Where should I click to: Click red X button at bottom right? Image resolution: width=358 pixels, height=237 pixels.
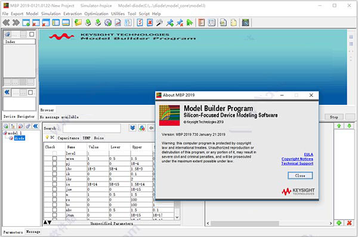[349, 223]
